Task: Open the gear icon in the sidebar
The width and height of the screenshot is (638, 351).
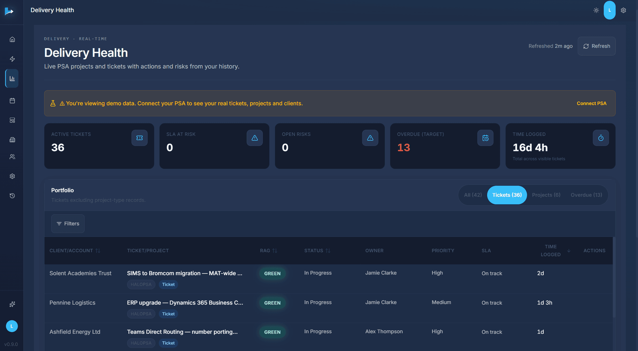Action: (x=12, y=176)
